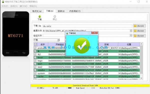Toggle the select-all checkbox in table header
Screen dimensions: 150x94
point(35,44)
